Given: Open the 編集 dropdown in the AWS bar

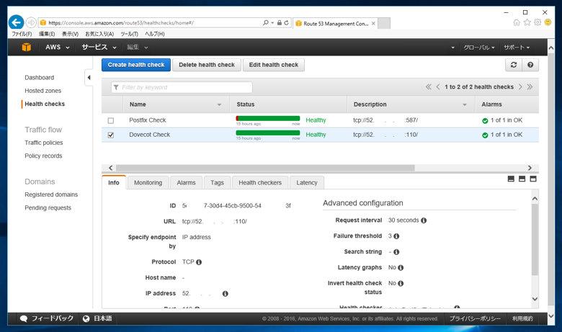Looking at the screenshot, I should [x=138, y=48].
